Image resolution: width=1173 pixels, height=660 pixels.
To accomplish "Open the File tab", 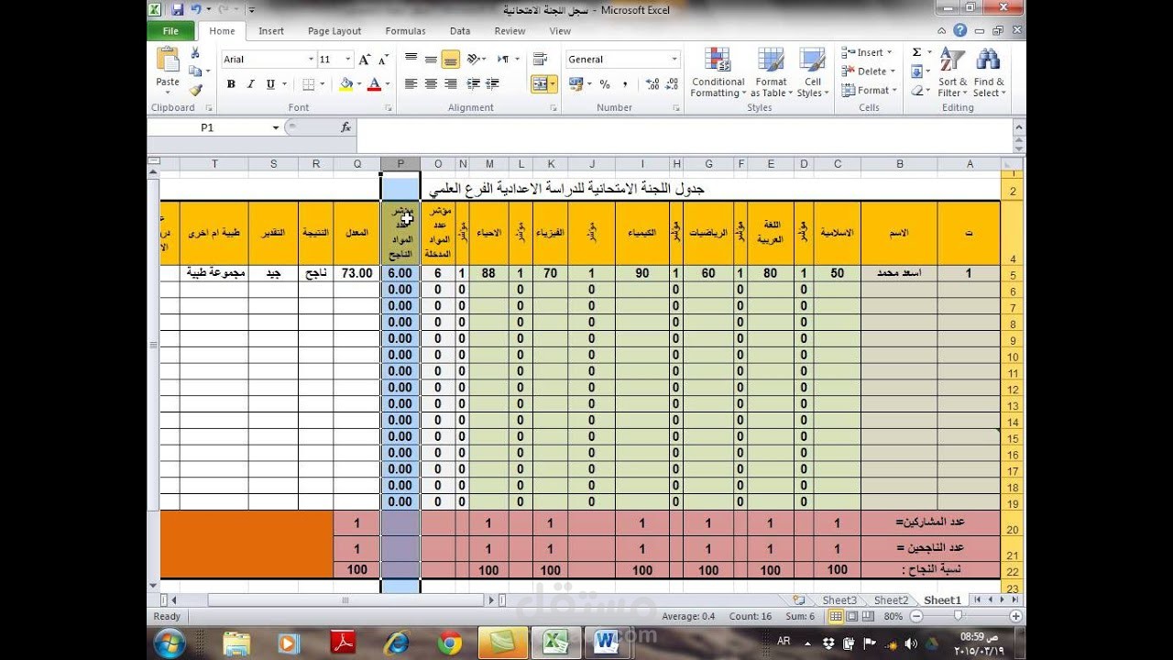I will pos(170,30).
